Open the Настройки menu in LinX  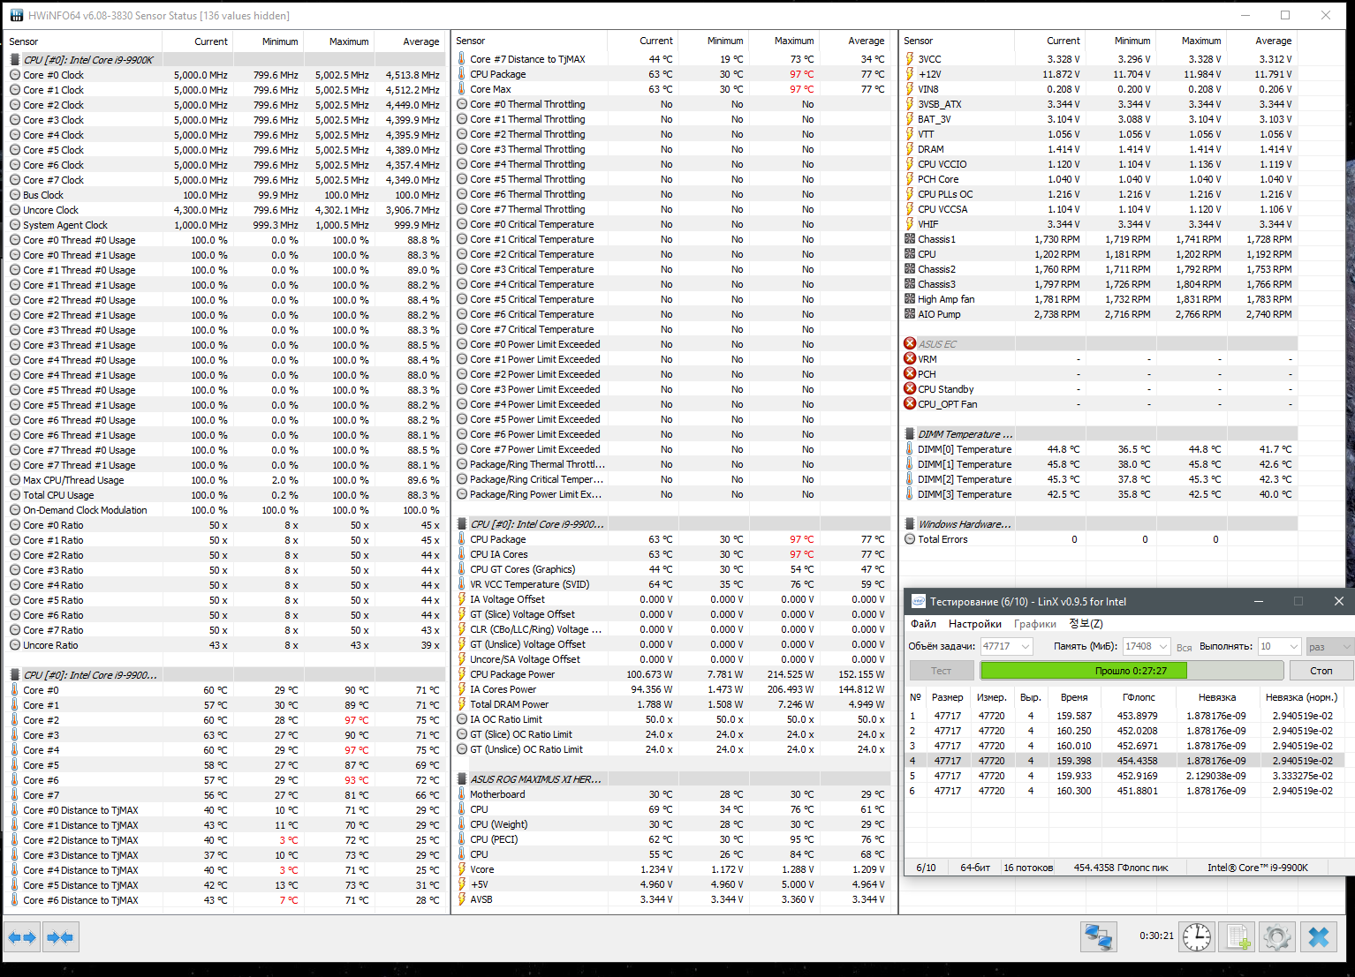975,624
